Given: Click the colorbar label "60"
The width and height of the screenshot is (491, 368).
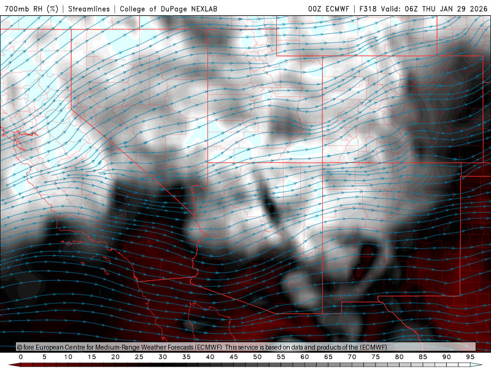Looking at the screenshot, I should tap(304, 357).
